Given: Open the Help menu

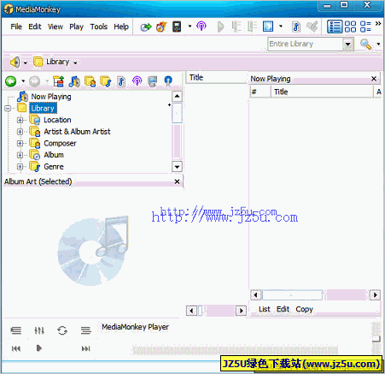Looking at the screenshot, I should click(x=121, y=27).
